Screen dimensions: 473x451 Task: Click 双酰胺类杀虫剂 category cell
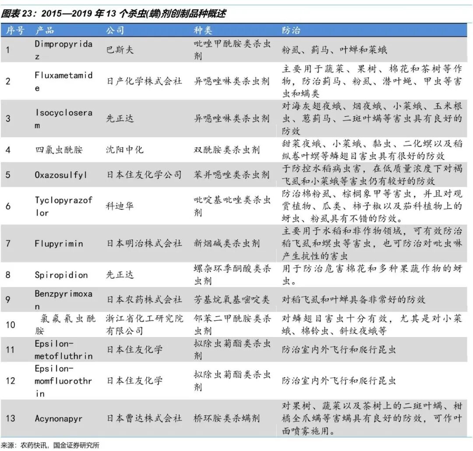point(227,150)
